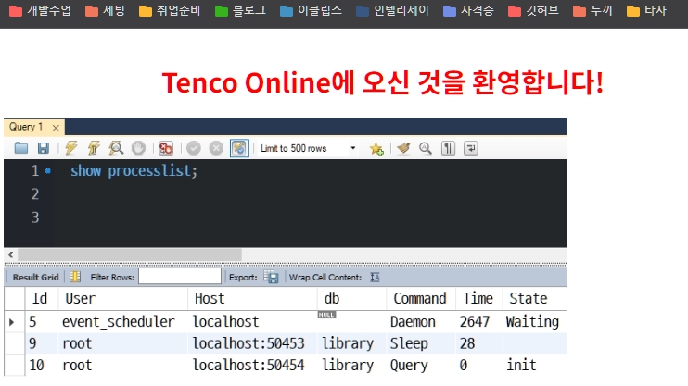Open 개발수업 bookmark folder

[x=40, y=10]
